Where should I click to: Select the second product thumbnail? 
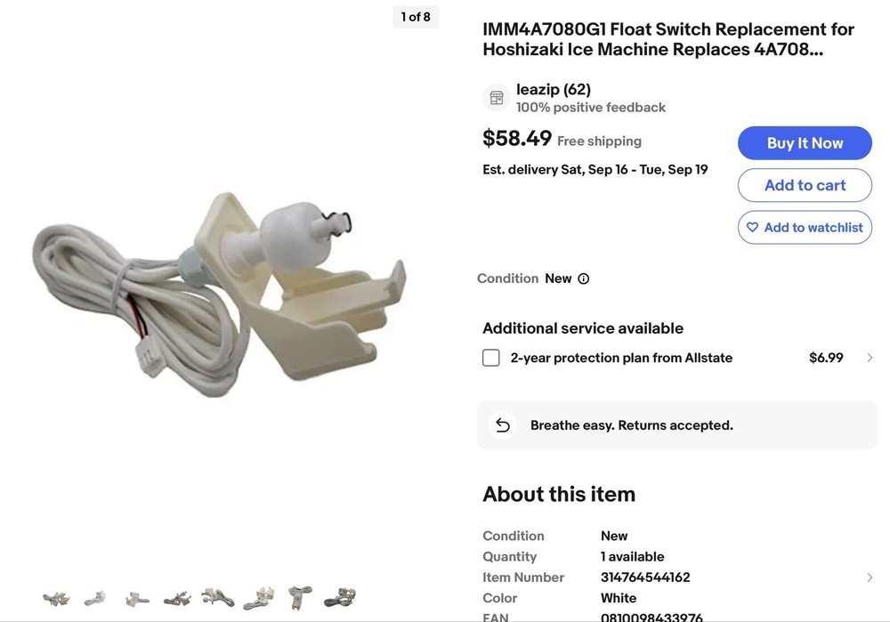pos(95,598)
